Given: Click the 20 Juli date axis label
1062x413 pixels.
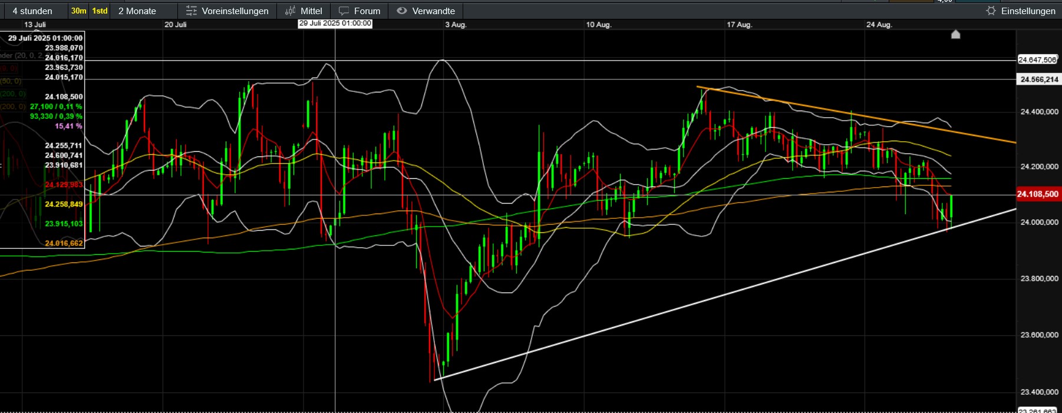Looking at the screenshot, I should (x=176, y=25).
